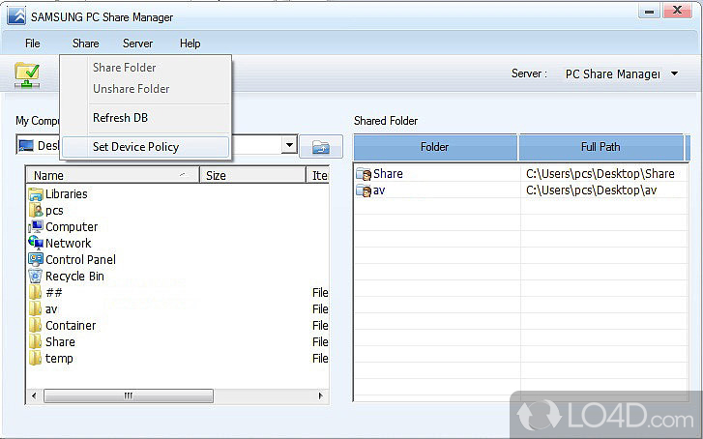703x439 pixels.
Task: Sort by the Size column header
Action: point(252,175)
